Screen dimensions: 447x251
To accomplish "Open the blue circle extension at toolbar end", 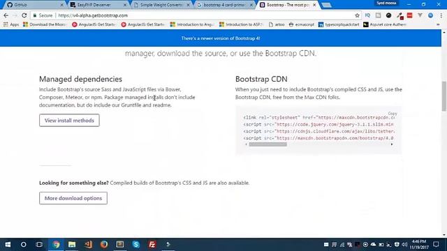I will click(430, 15).
